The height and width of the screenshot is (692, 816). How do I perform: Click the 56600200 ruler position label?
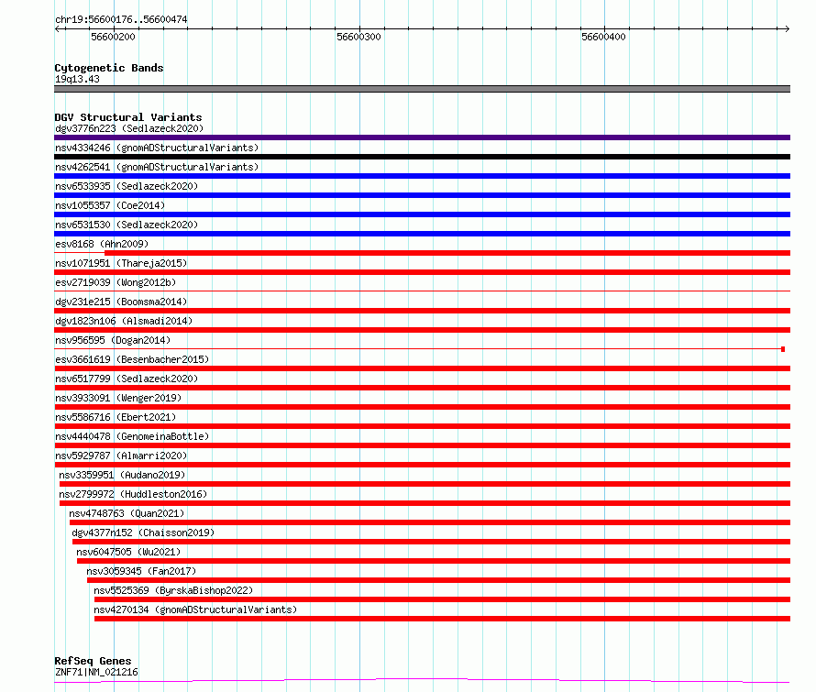click(113, 37)
